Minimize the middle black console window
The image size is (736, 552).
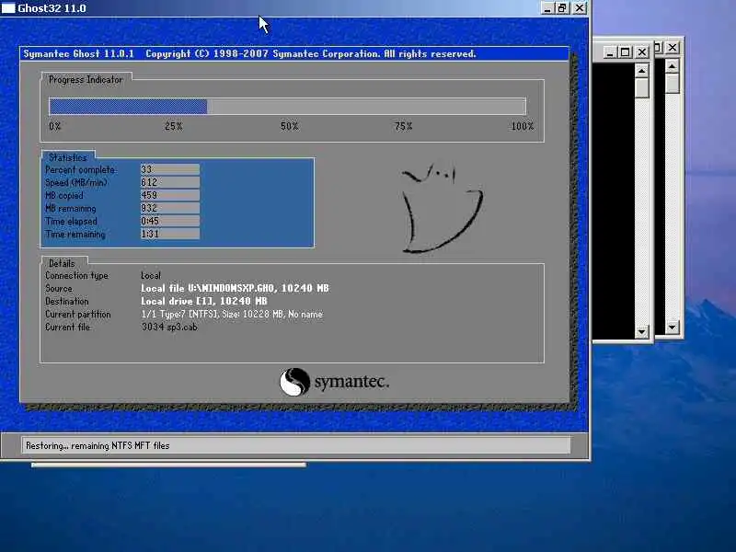pyautogui.click(x=610, y=52)
